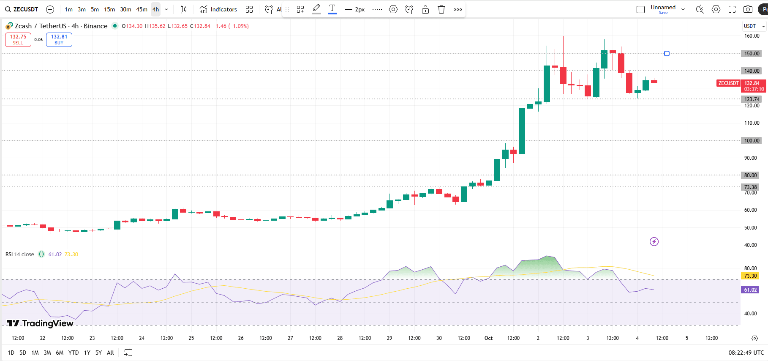Take a chart snapshot with camera icon

748,9
